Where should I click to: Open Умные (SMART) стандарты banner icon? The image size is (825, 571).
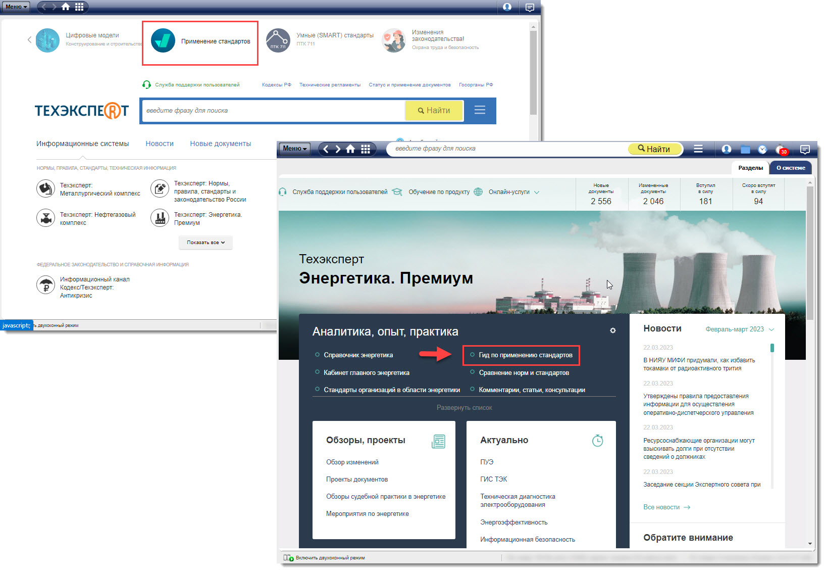pyautogui.click(x=278, y=40)
